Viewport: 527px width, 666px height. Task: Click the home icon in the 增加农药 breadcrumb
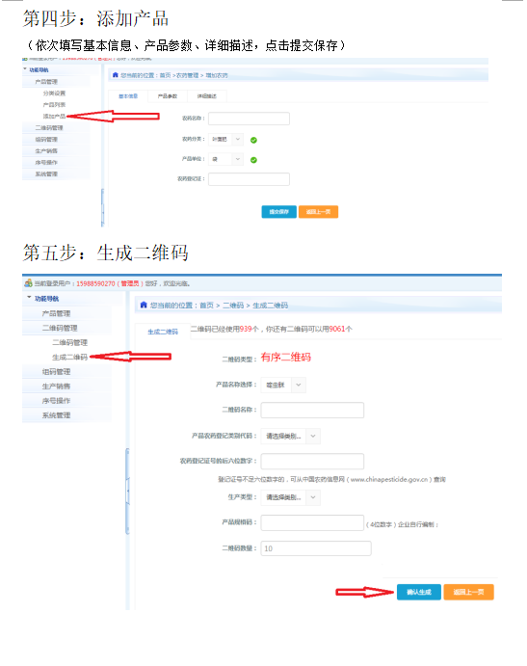[x=115, y=75]
